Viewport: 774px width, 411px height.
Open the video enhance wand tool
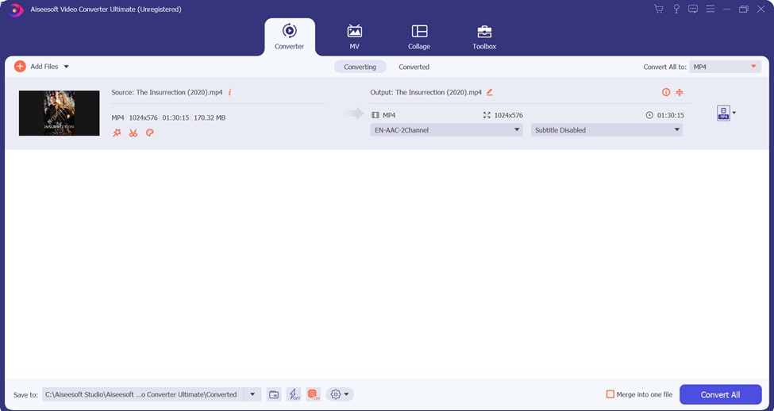tap(117, 133)
